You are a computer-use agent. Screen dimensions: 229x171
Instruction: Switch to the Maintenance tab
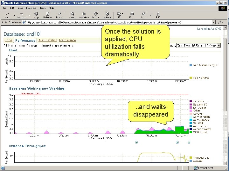[x=67, y=40]
